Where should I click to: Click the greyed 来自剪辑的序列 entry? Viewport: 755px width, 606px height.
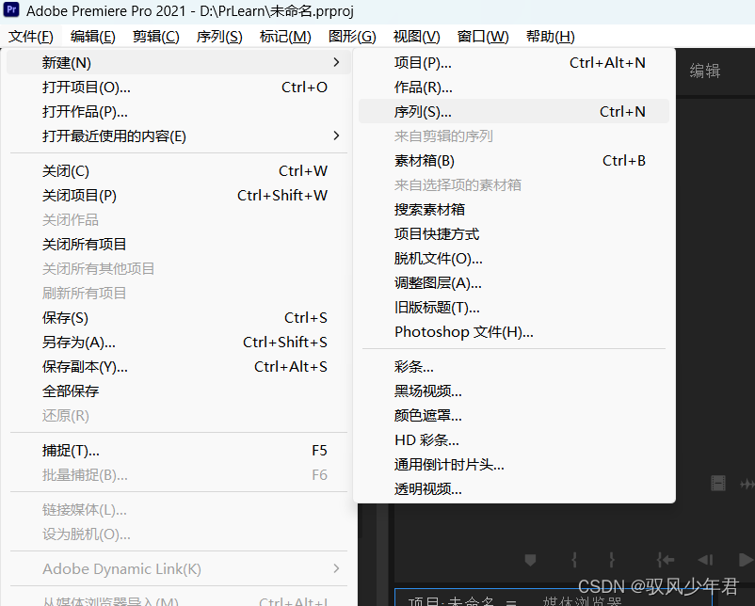pyautogui.click(x=514, y=136)
